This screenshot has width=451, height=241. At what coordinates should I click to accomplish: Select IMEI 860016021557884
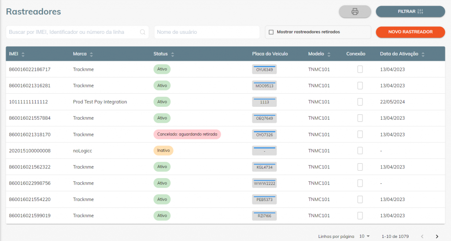click(30, 118)
